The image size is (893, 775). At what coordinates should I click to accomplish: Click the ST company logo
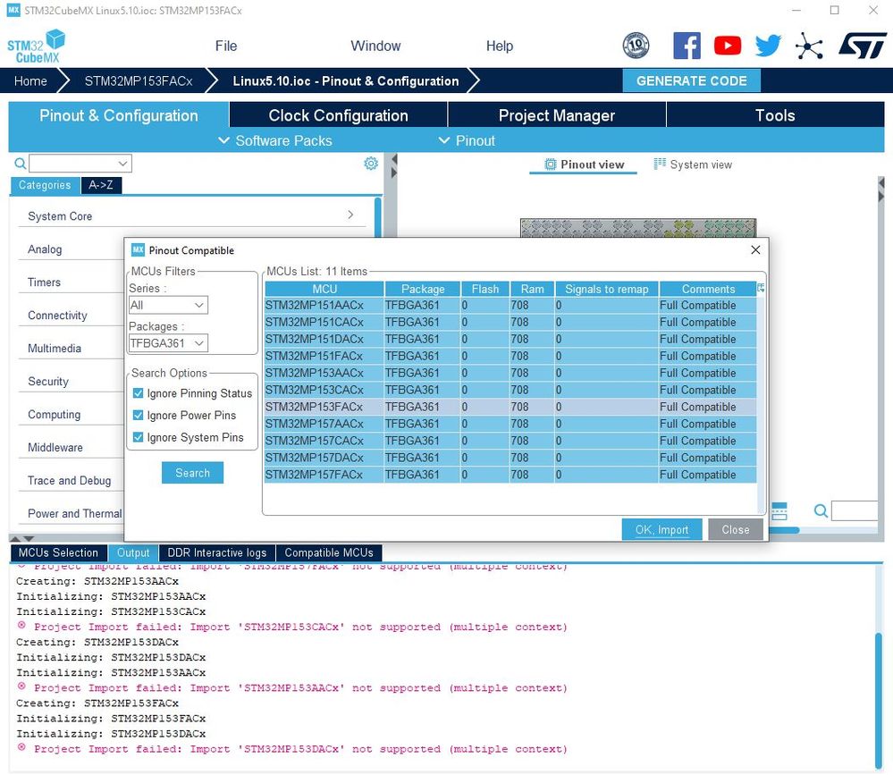pyautogui.click(x=863, y=46)
